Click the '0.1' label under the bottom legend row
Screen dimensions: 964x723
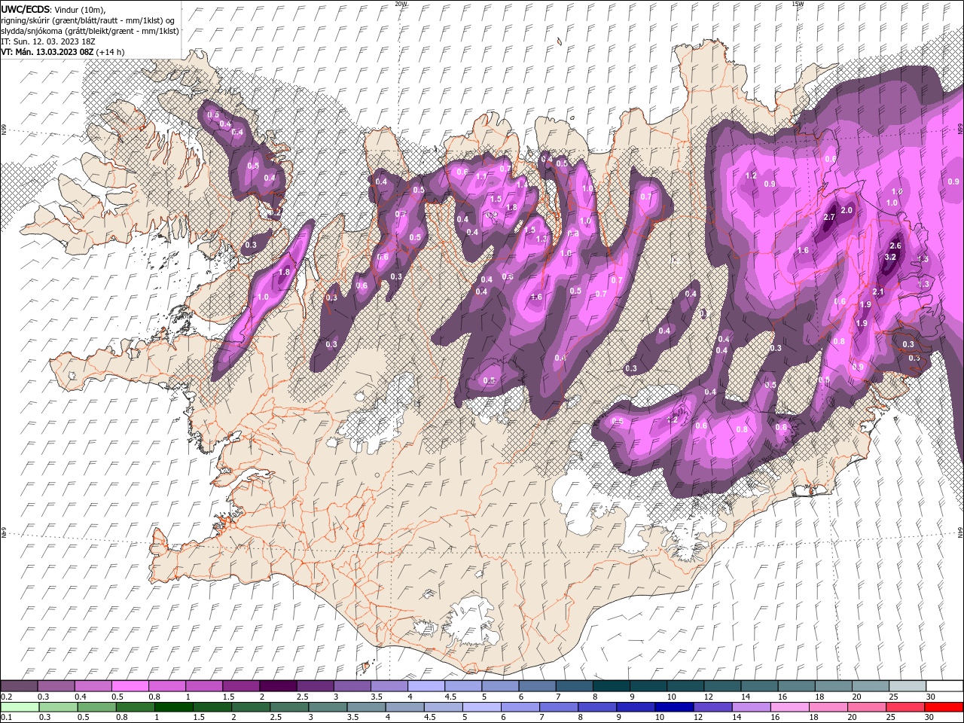tap(7, 717)
